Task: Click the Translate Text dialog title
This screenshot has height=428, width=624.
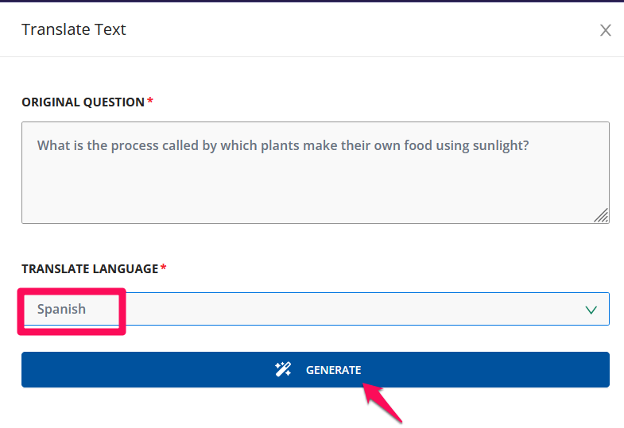Action: click(x=74, y=29)
